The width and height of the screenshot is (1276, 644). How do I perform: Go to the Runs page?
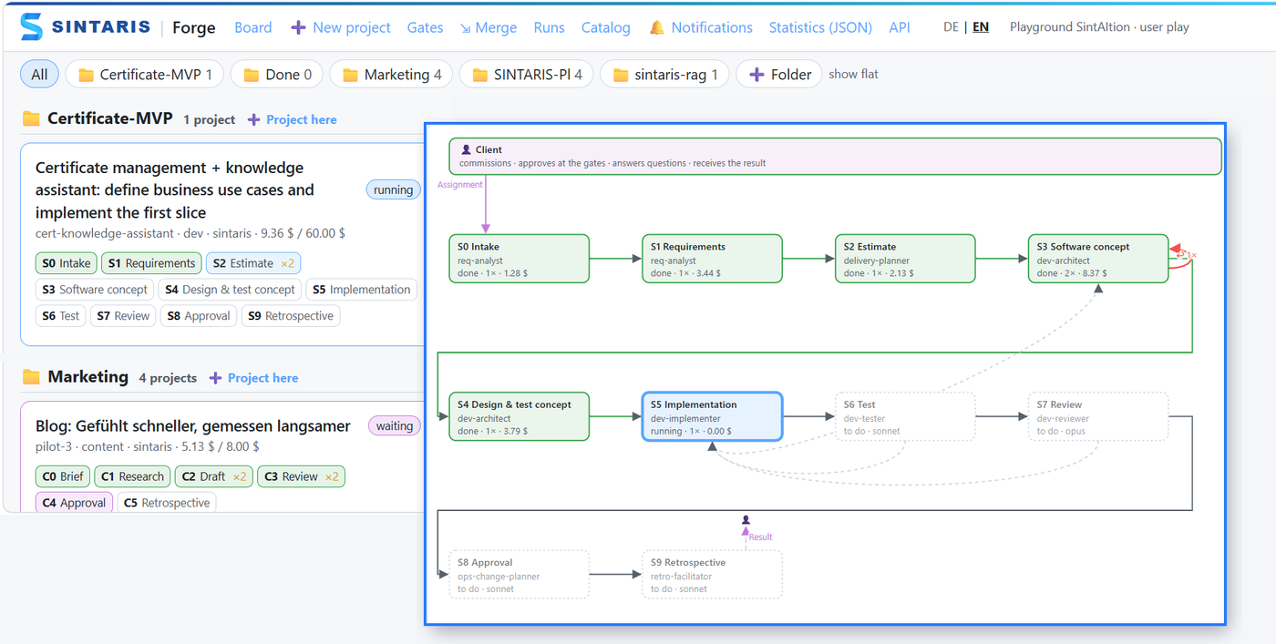pos(549,27)
